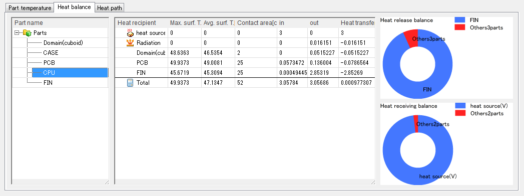
Task: Click the Avg. surf. T. column header
Action: coord(218,23)
